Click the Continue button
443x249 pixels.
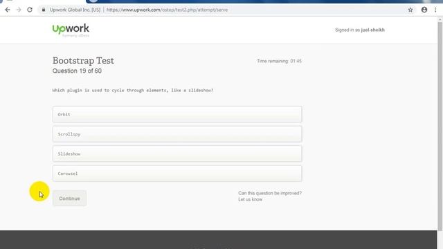coord(69,199)
